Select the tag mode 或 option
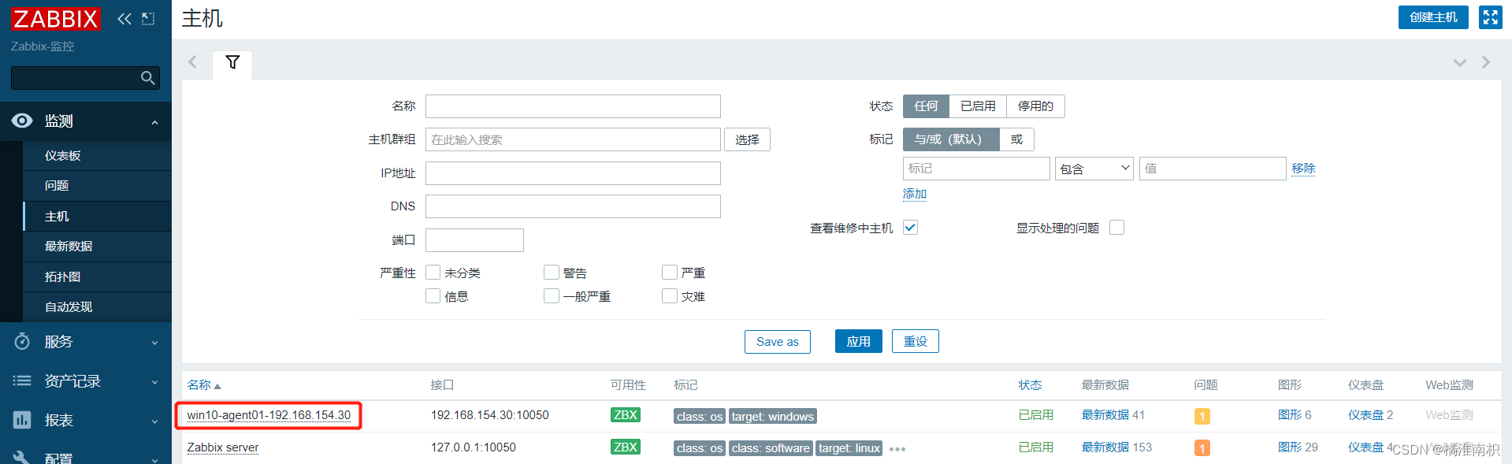 [x=1016, y=139]
